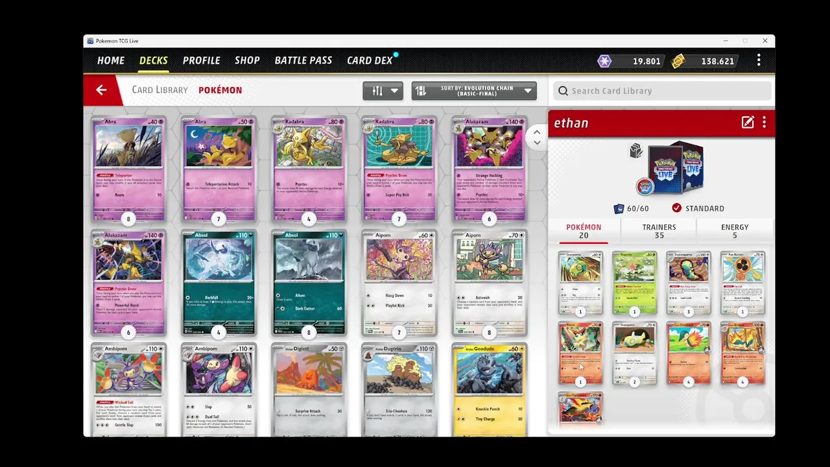Click the Fan Rotom card in deck
830x467 pixels.
click(x=742, y=283)
